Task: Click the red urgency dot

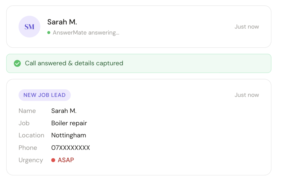Action: click(53, 160)
